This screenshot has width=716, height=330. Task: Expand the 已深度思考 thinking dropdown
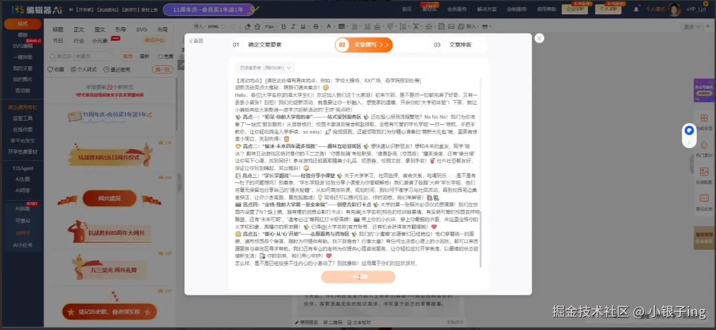(265, 68)
